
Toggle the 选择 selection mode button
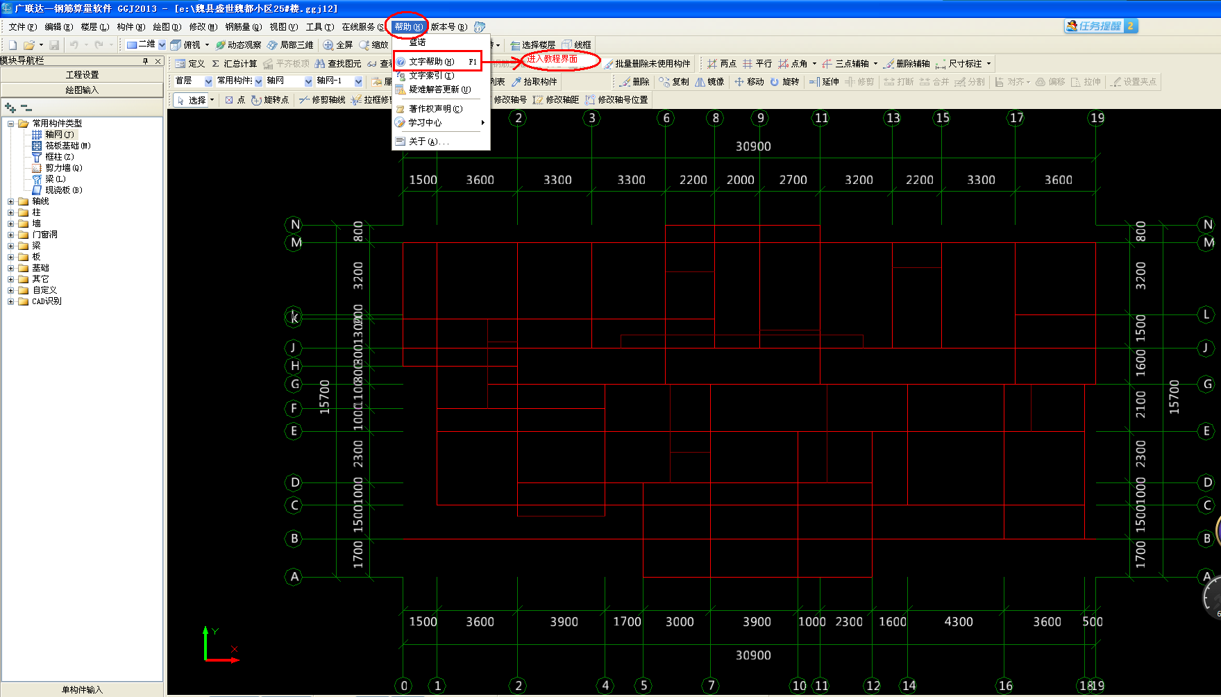[192, 100]
